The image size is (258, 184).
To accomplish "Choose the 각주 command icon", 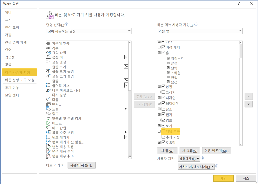I will coord(48,48).
